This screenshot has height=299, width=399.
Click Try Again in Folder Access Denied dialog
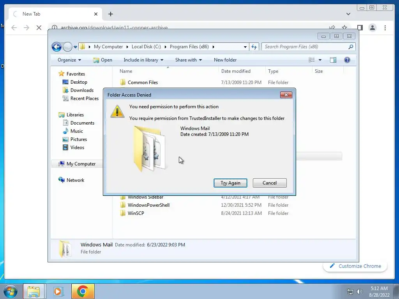point(230,183)
